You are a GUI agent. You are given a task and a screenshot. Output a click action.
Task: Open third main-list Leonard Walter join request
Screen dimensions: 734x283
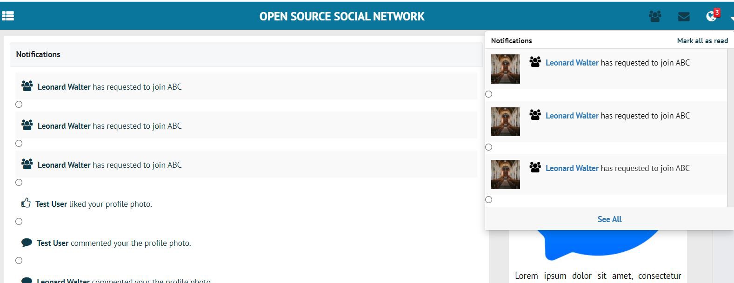coord(110,165)
